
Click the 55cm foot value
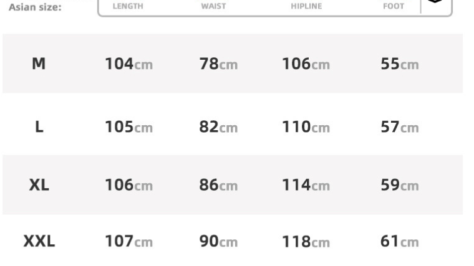click(x=399, y=64)
